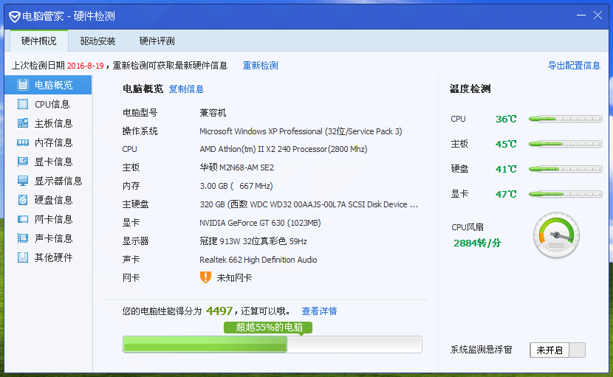Switch to the 硬件评测 tab

[157, 41]
